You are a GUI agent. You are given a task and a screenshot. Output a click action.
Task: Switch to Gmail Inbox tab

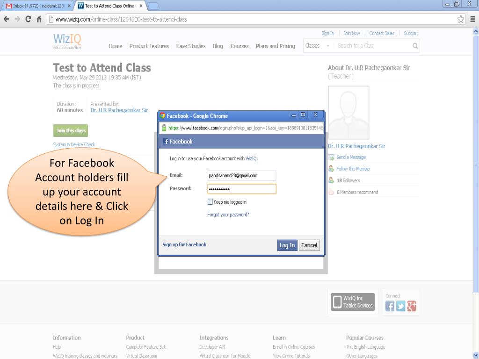tap(38, 6)
